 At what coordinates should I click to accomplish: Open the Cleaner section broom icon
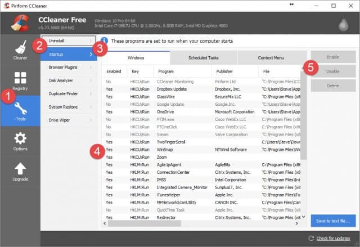tap(21, 47)
